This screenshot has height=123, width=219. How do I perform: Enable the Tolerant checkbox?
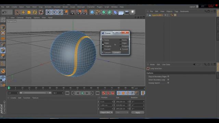(103, 52)
